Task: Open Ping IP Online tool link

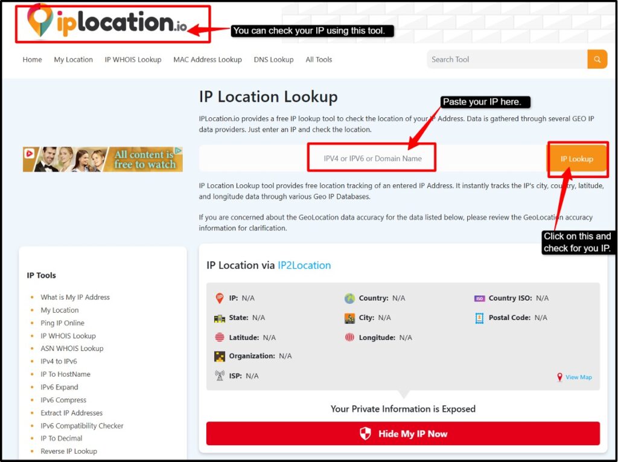Action: (63, 322)
